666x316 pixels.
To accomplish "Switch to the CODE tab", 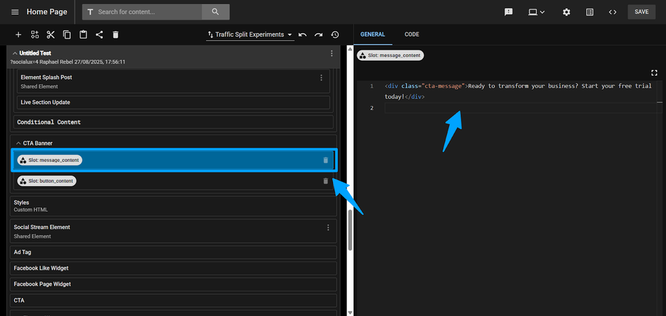I will [x=412, y=35].
